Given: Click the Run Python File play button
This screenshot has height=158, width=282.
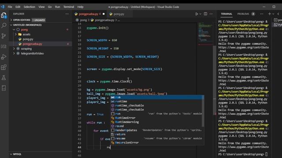Looking at the screenshot, I should 197,14.
